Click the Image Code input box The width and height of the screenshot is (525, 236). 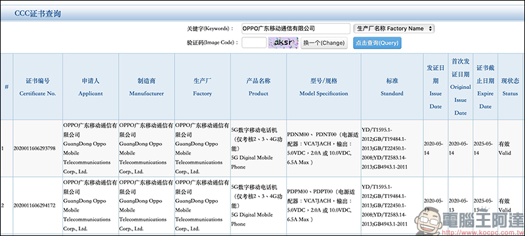point(254,43)
